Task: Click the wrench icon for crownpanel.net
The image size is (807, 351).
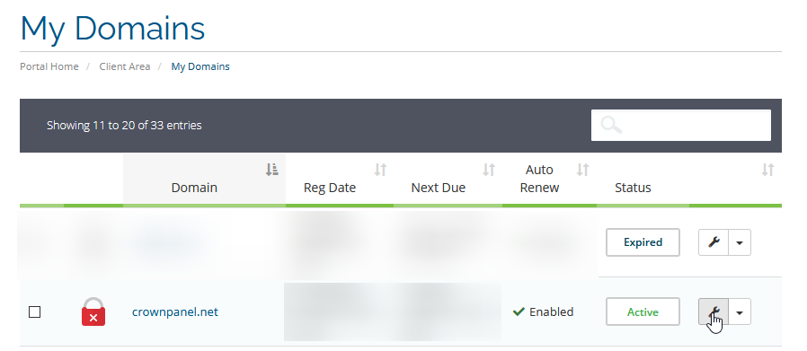Action: coord(714,312)
